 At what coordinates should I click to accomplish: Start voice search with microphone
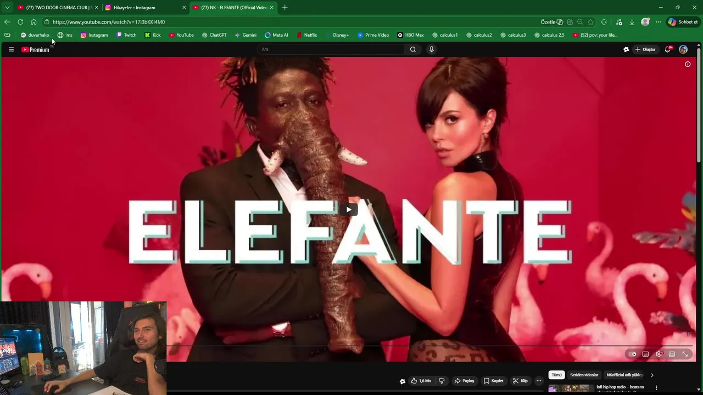tap(432, 49)
